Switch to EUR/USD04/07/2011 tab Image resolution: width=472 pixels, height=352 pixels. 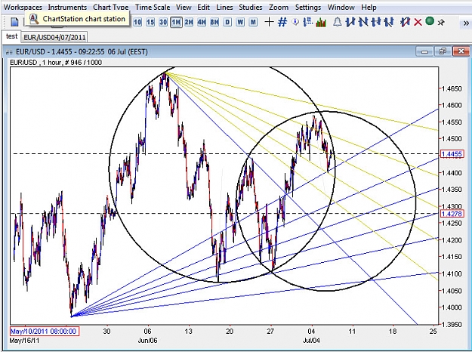[x=54, y=37]
